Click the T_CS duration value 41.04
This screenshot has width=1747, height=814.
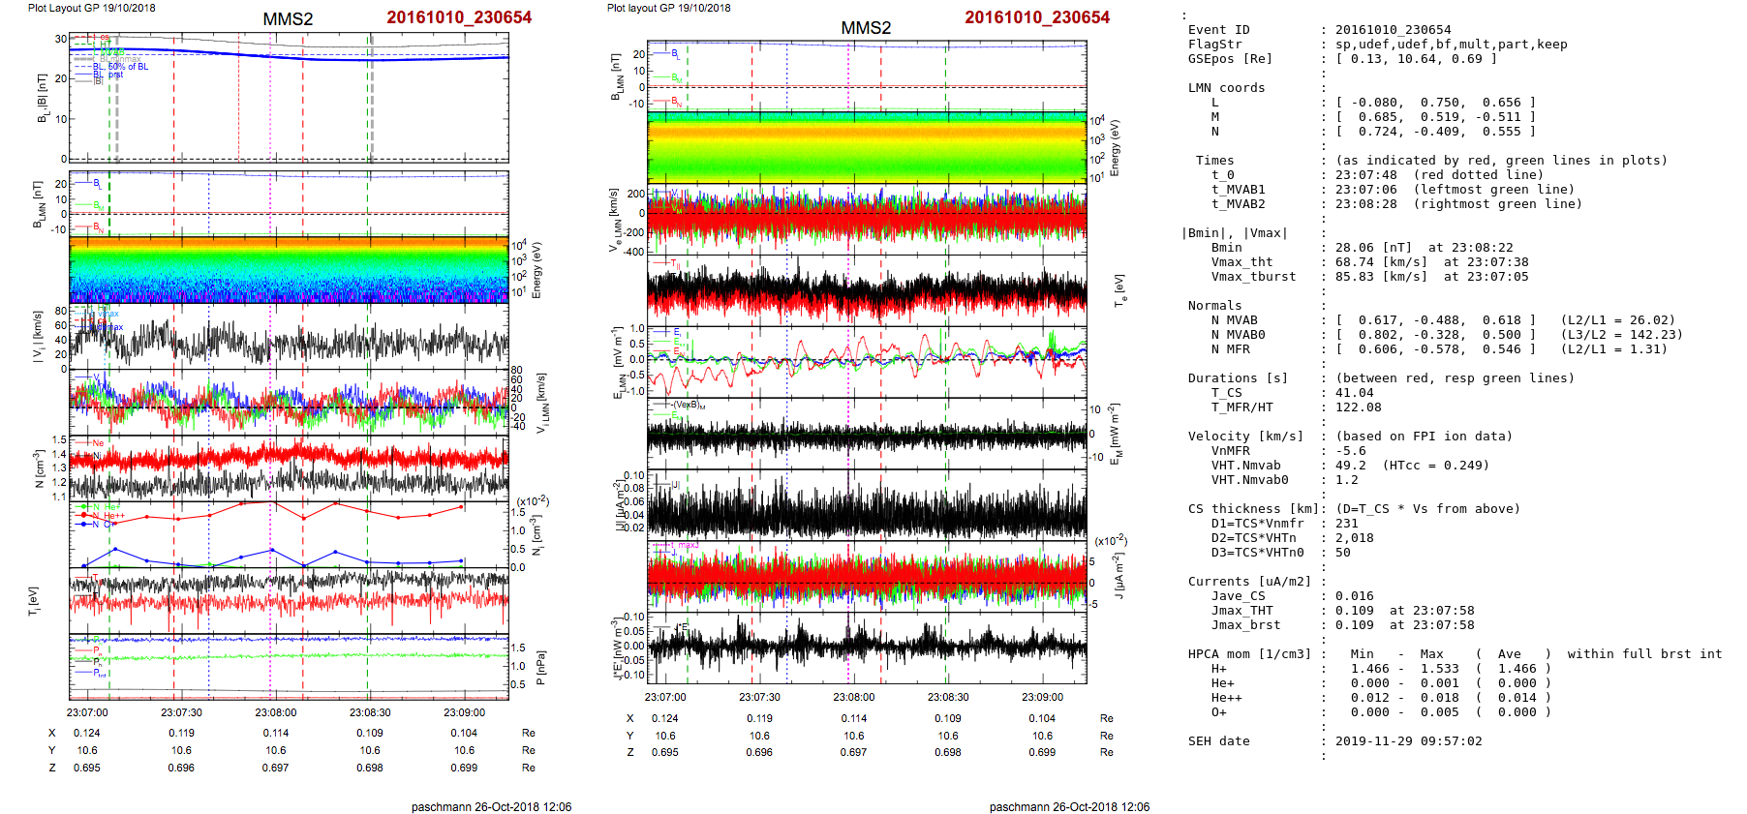(1354, 393)
